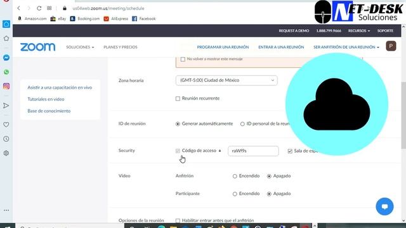Open the RECURSOS dropdown menu
Image resolution: width=406 pixels, height=228 pixels.
click(x=359, y=31)
